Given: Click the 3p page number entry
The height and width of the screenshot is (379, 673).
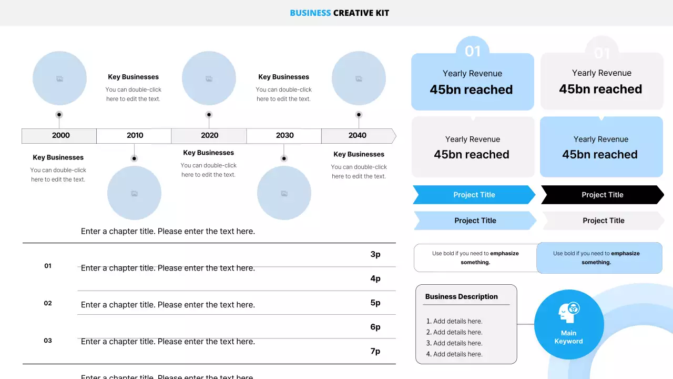Looking at the screenshot, I should coord(375,254).
